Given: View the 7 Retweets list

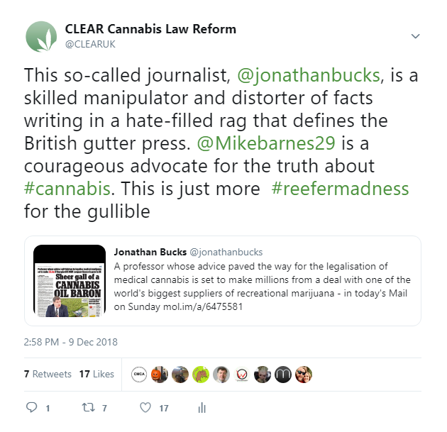Looking at the screenshot, I should (x=48, y=374).
